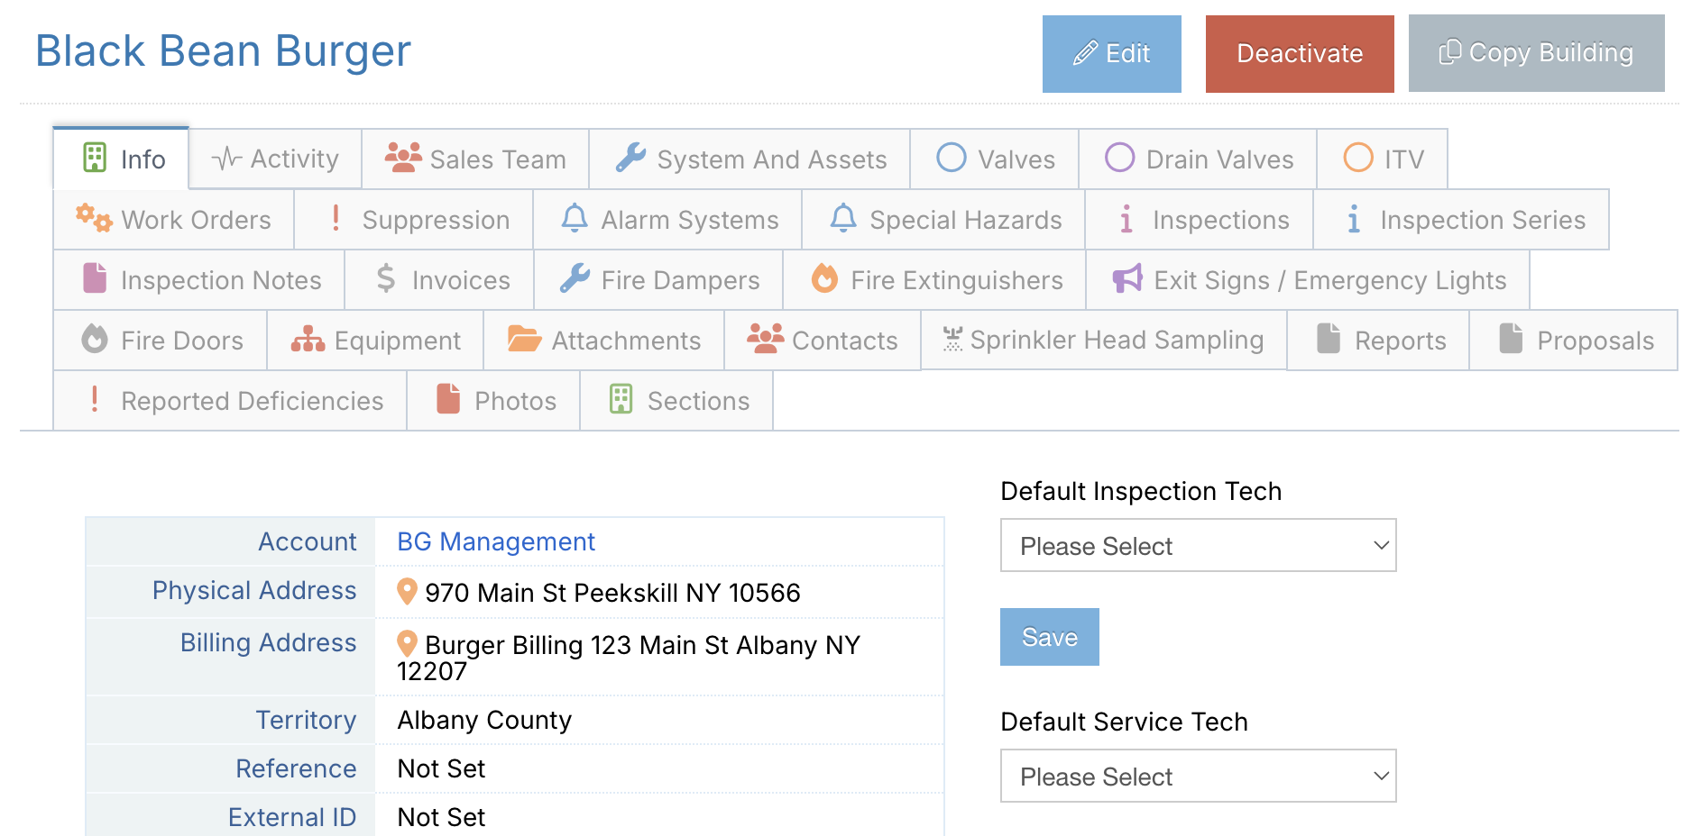
Task: Click the map pin beside Billing Address
Action: pyautogui.click(x=407, y=644)
